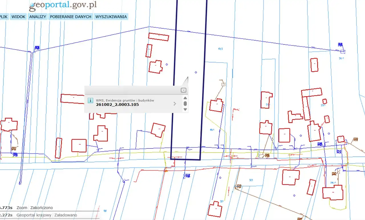Close the parcel info popup

tap(184, 90)
